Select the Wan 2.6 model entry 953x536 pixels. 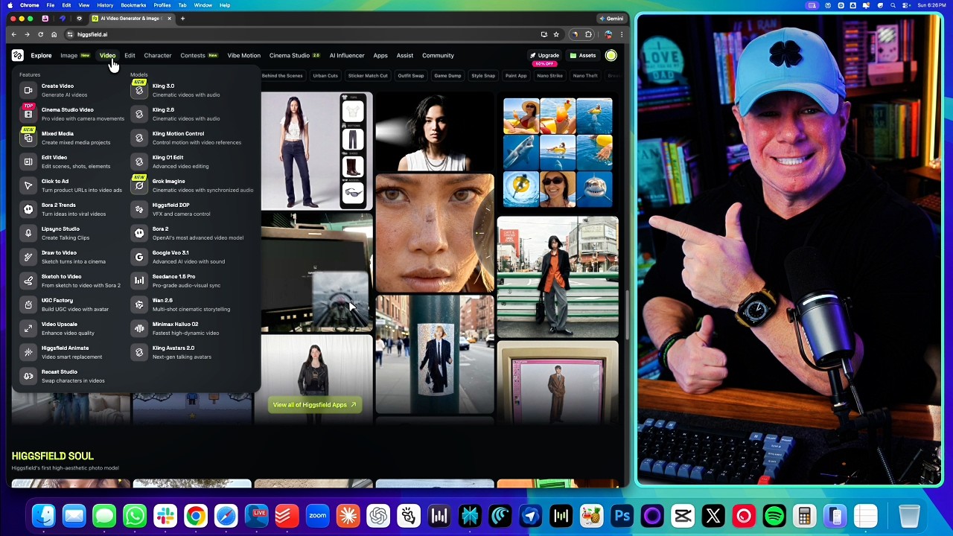coord(194,304)
